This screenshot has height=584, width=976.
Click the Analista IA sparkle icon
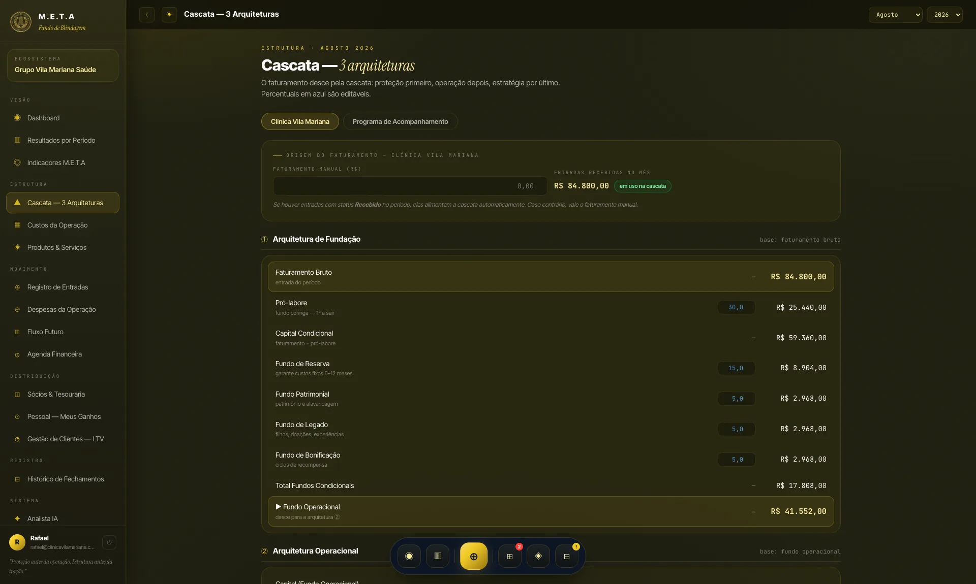(17, 518)
